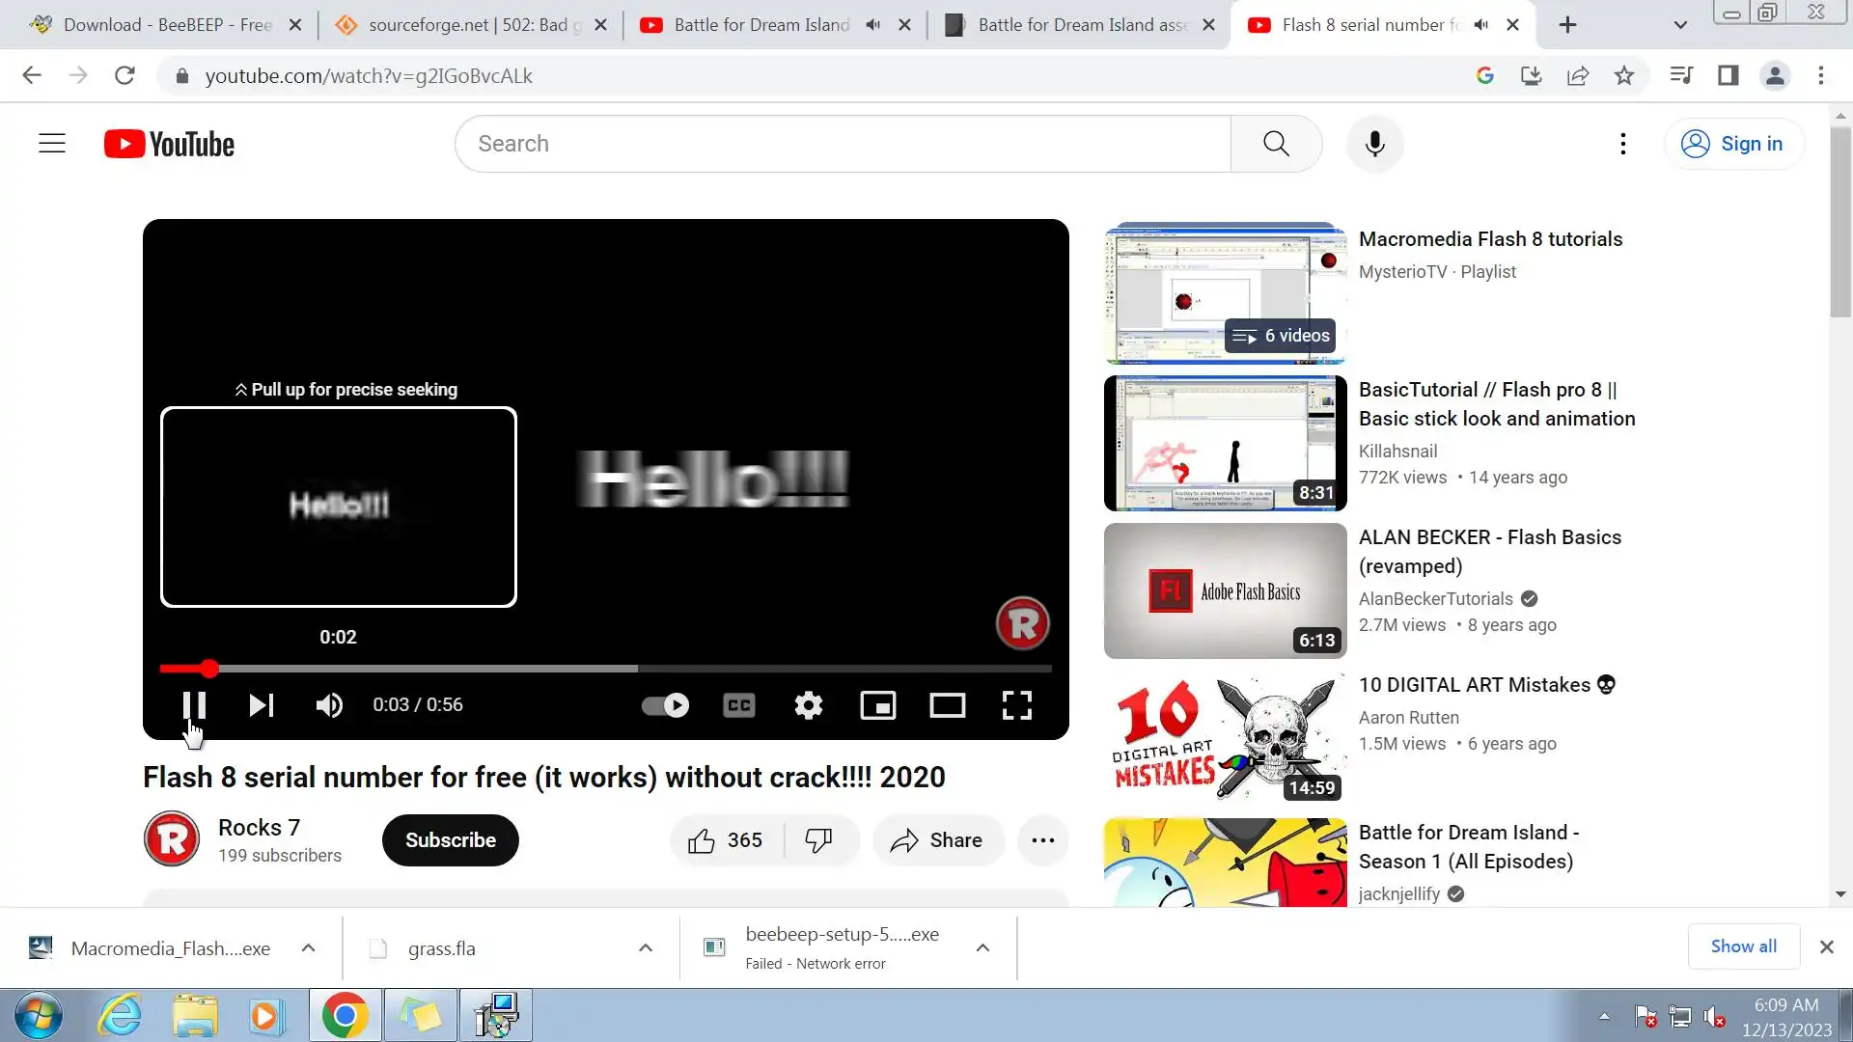The width and height of the screenshot is (1853, 1042).
Task: Dislike the video with thumbs down
Action: pos(819,840)
